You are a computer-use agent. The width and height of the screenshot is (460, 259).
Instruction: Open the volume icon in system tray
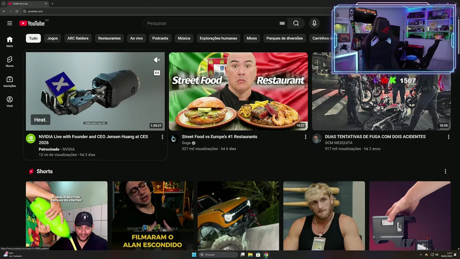[437, 255]
